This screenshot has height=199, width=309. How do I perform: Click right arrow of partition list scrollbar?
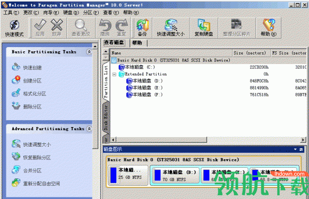coord(303,140)
